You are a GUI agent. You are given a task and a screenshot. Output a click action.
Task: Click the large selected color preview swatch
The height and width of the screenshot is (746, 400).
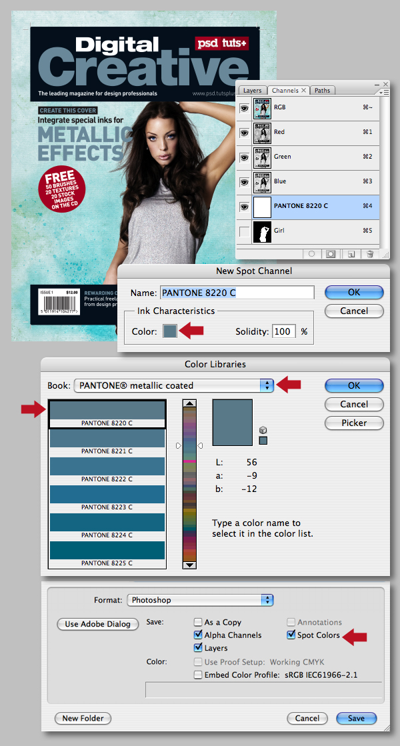click(232, 423)
